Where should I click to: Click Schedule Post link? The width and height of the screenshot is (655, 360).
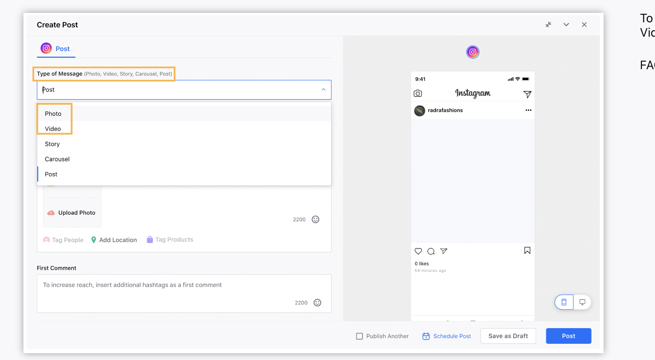447,336
